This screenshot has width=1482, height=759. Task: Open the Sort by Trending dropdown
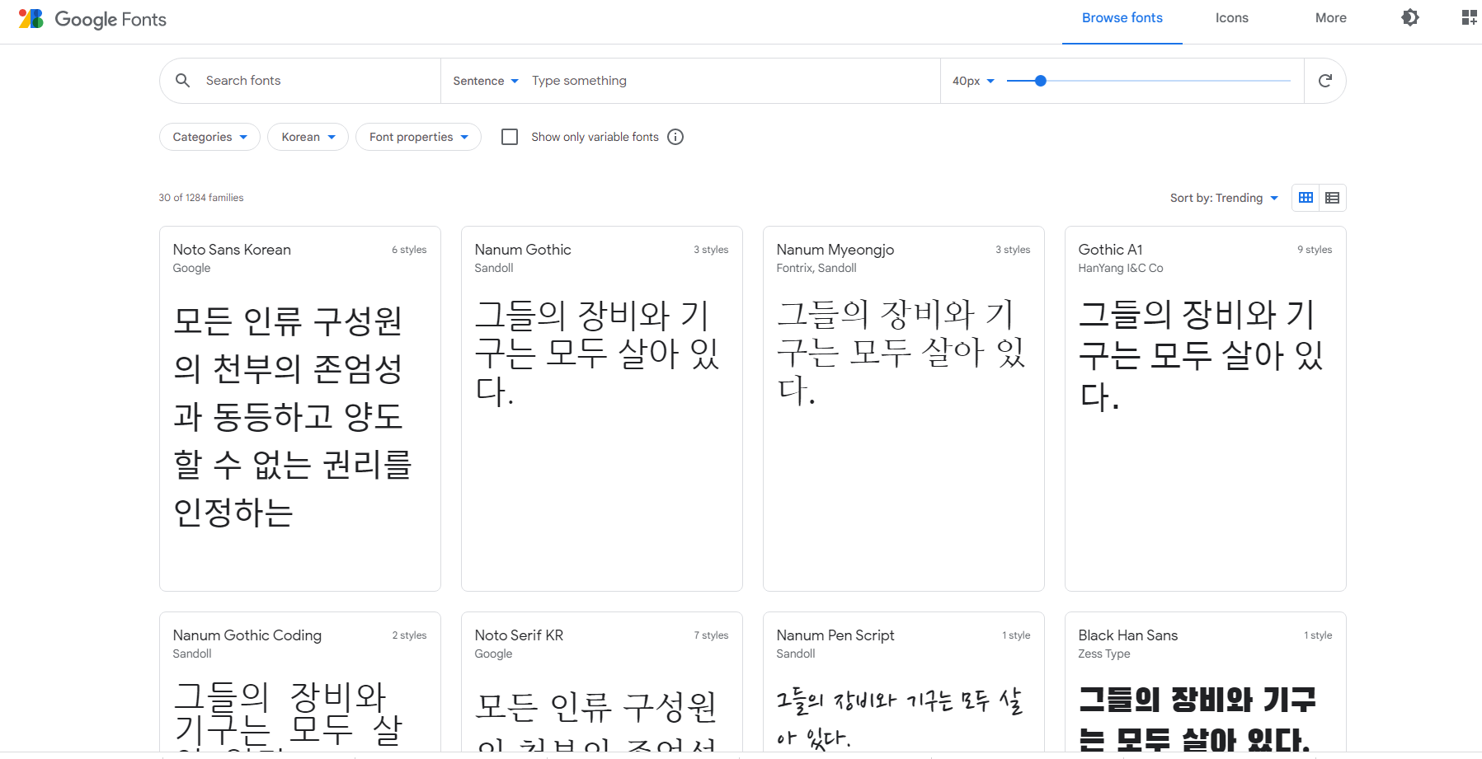coord(1224,198)
